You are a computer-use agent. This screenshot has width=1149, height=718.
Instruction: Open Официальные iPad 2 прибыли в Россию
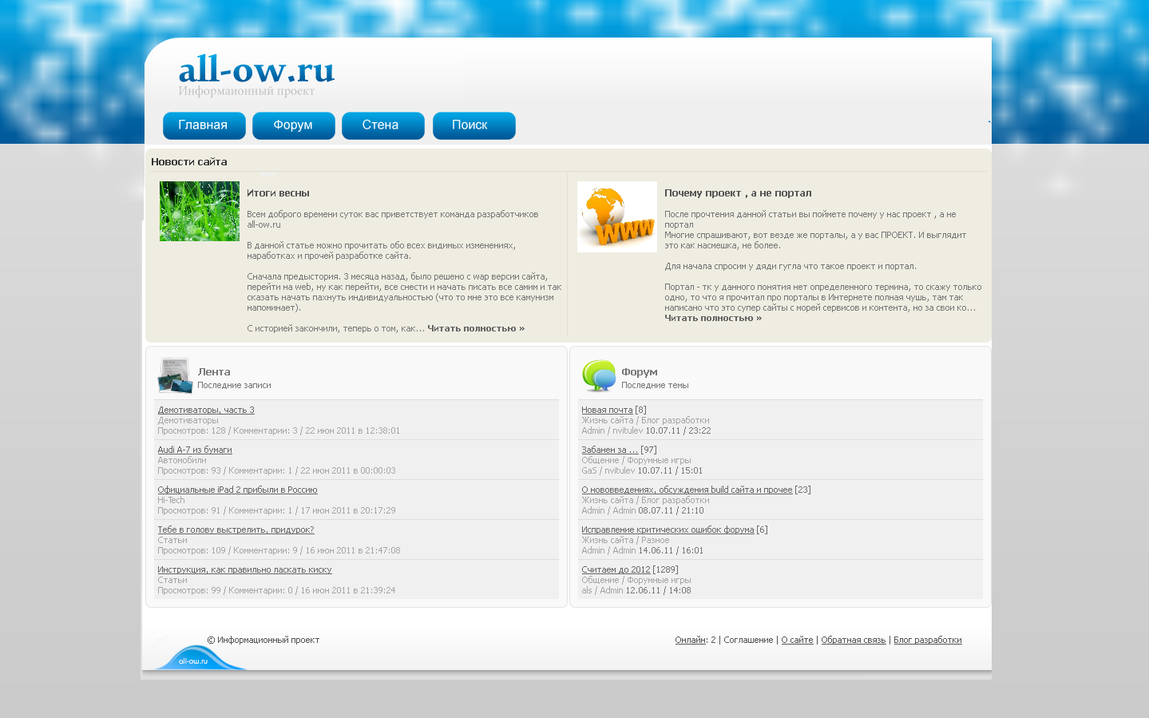(237, 490)
